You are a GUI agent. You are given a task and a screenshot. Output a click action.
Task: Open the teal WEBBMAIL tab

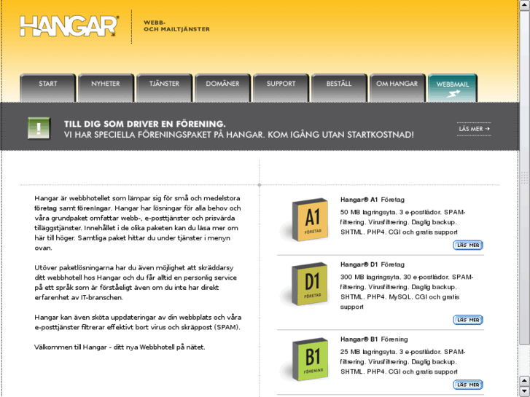point(453,88)
